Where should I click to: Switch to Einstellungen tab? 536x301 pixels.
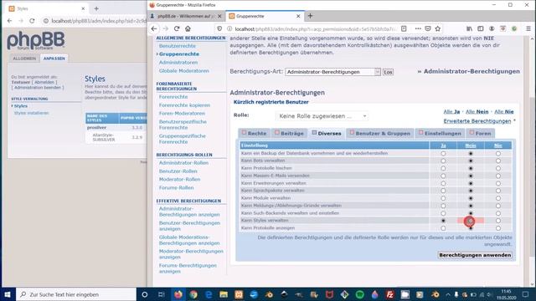440,133
